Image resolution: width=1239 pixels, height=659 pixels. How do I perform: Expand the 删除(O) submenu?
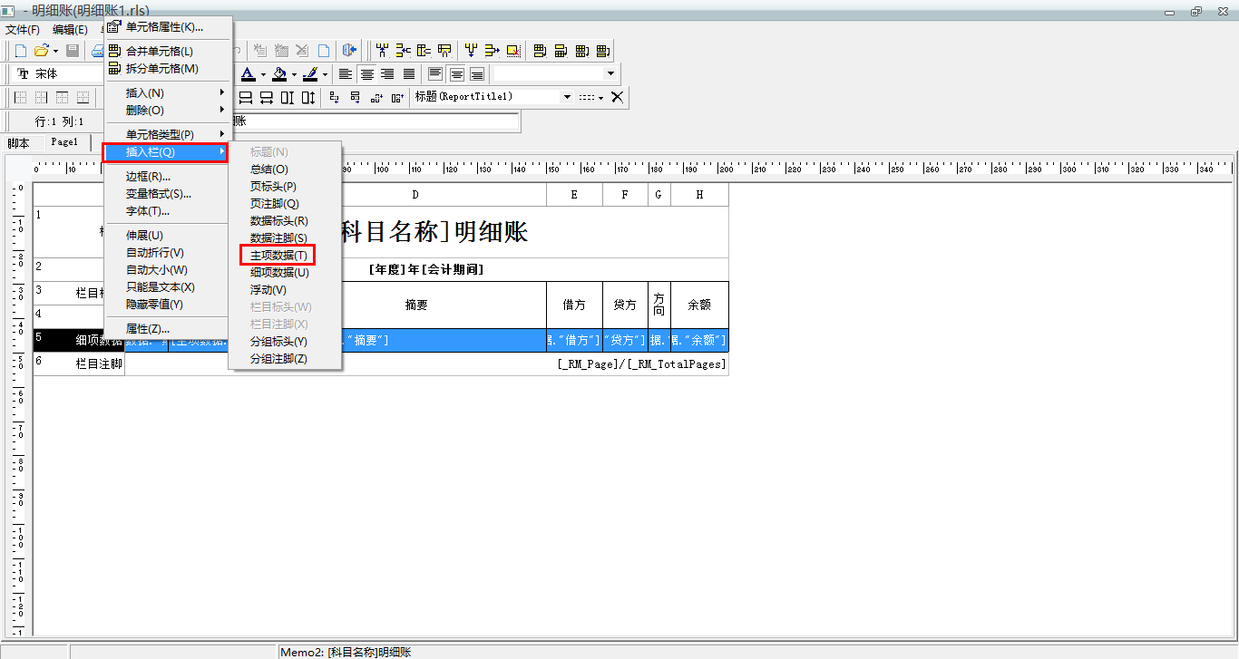pyautogui.click(x=168, y=111)
